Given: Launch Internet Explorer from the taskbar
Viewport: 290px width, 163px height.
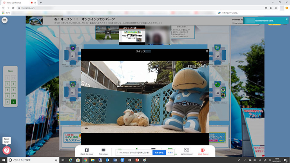Looking at the screenshot, I should (71, 160).
